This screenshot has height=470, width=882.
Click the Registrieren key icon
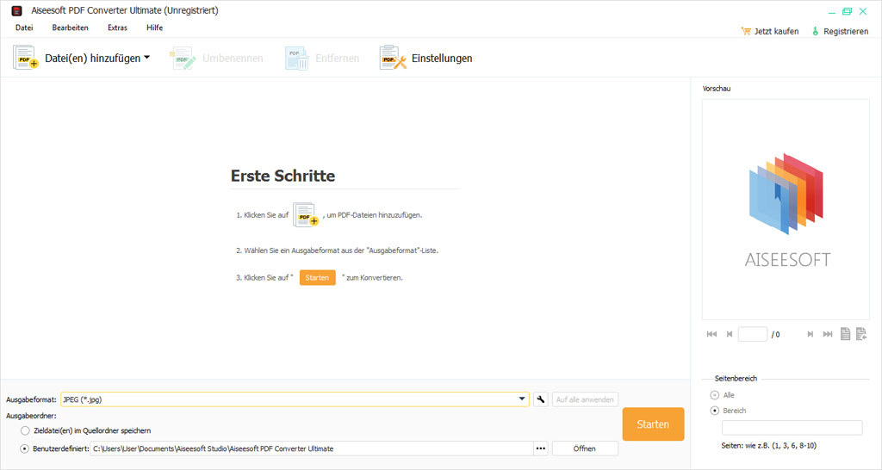click(x=815, y=32)
